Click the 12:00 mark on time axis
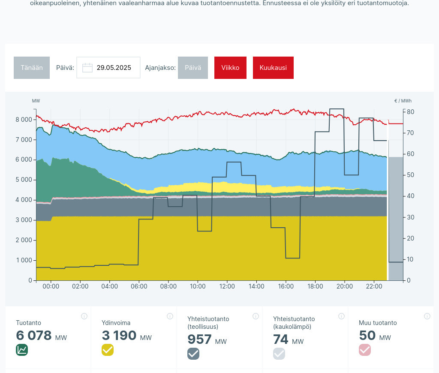The height and width of the screenshot is (373, 439). (x=227, y=286)
